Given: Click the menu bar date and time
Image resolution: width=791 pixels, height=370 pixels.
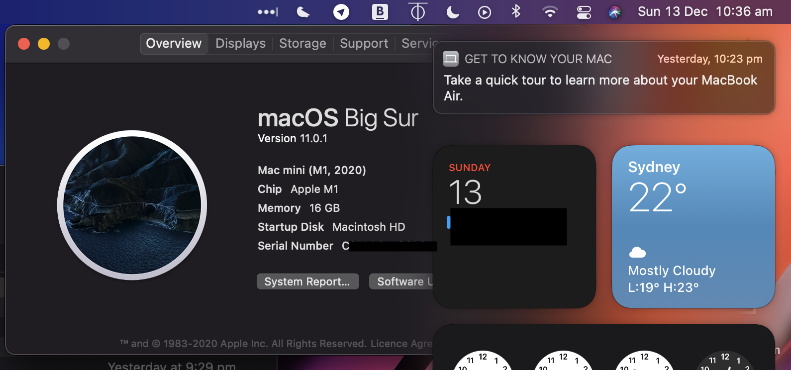Looking at the screenshot, I should coord(705,11).
